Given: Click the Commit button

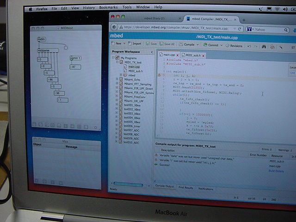Looking at the screenshot, I should coord(211,45).
